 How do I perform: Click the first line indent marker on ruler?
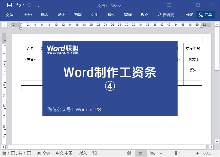21,23
